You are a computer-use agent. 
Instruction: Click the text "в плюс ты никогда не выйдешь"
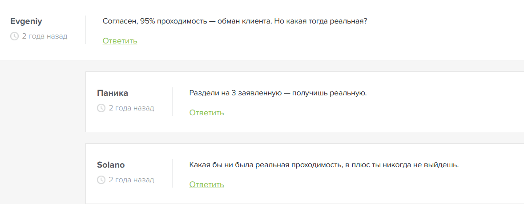402,165
